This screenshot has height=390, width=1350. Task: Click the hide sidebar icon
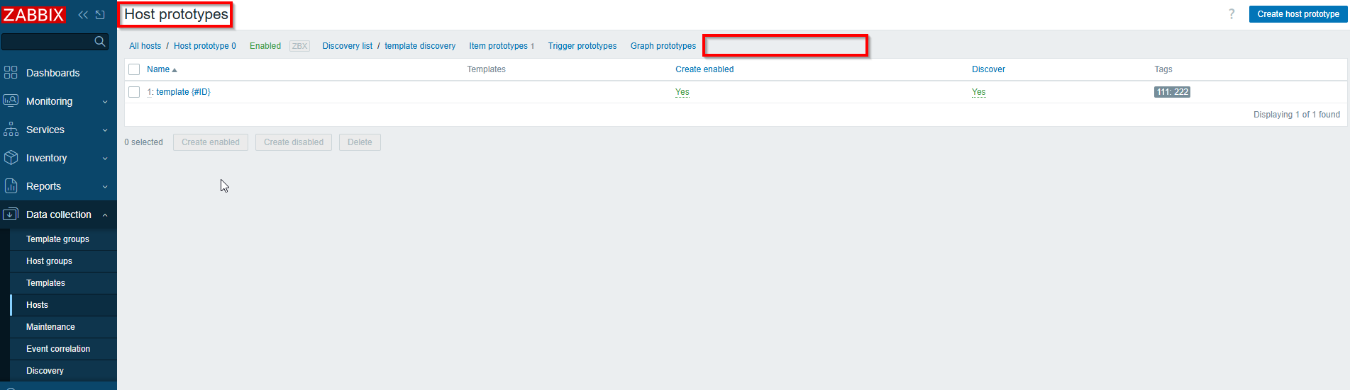click(x=100, y=15)
